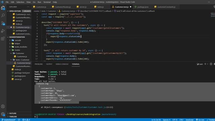Open the Search view in activity bar
Image resolution: width=215 pixels, height=121 pixels.
(x=3, y=15)
